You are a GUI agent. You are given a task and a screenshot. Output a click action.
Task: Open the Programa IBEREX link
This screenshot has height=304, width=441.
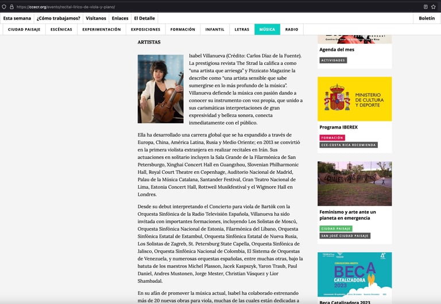point(338,127)
